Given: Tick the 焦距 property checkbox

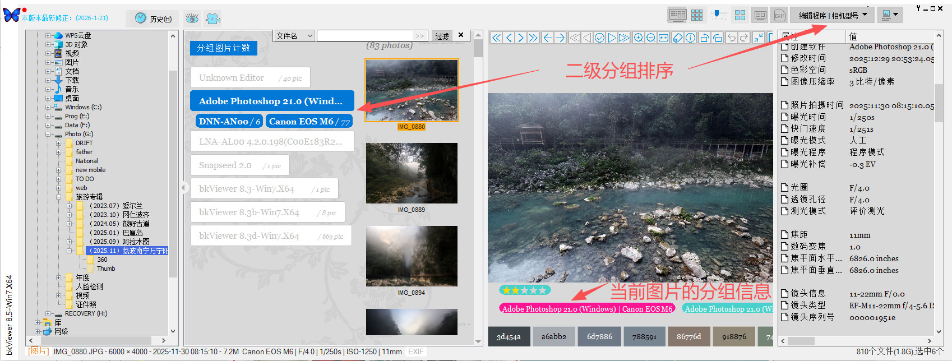Looking at the screenshot, I should tap(785, 235).
